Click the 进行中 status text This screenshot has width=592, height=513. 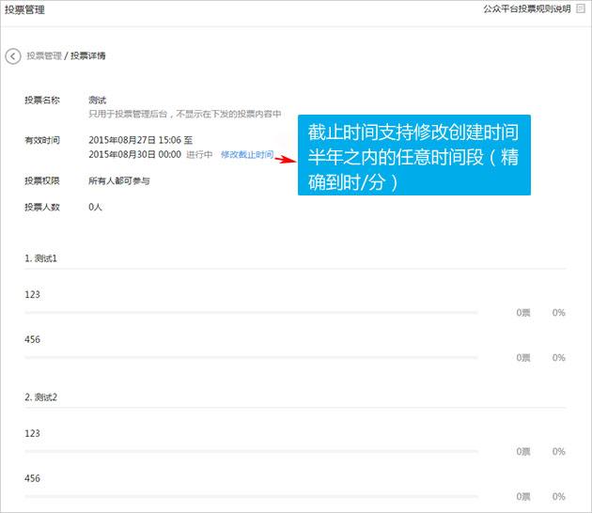[200, 154]
